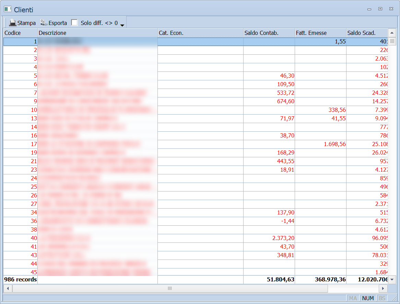
Task: Select the Saldo Contab. value 443,55
Action: click(x=286, y=161)
